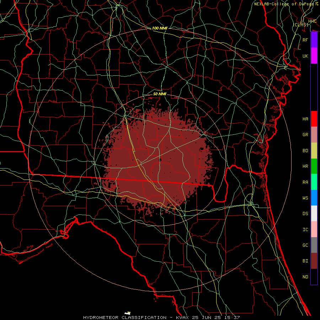Click the RA legend label
Screen dimensions: 320x320
tap(305, 182)
